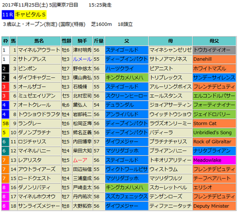This screenshot has height=212, width=238.
Task: Select horse name サンライズメジャー
Action: [39, 206]
